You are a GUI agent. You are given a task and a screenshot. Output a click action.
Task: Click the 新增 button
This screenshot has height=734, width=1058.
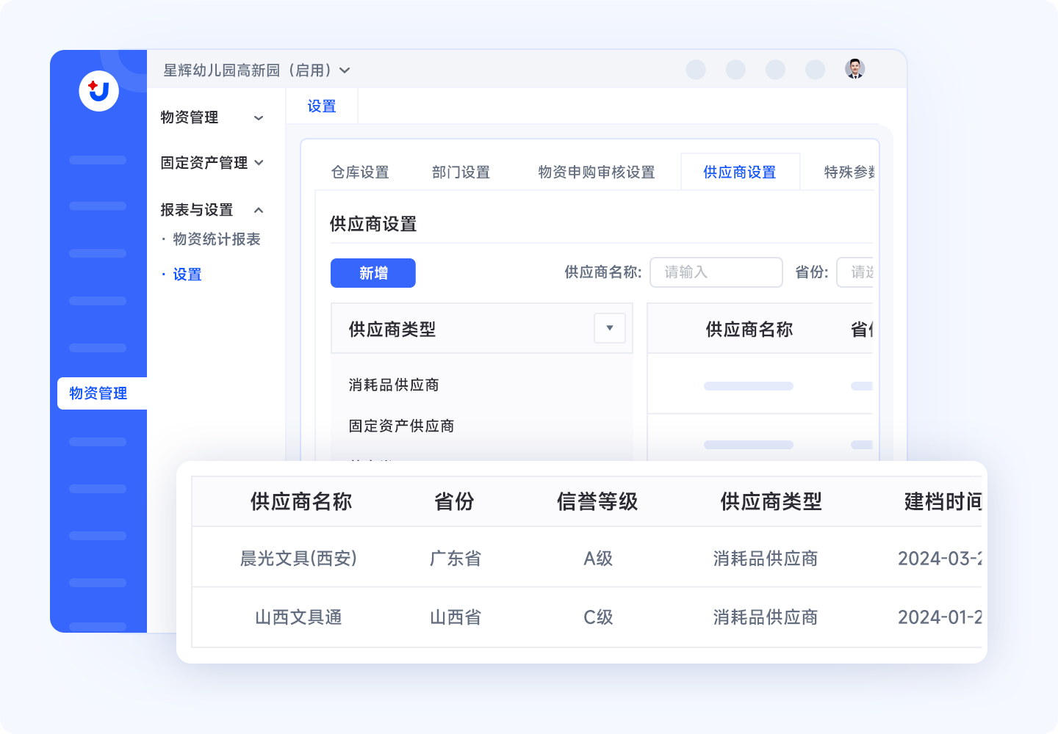point(373,273)
